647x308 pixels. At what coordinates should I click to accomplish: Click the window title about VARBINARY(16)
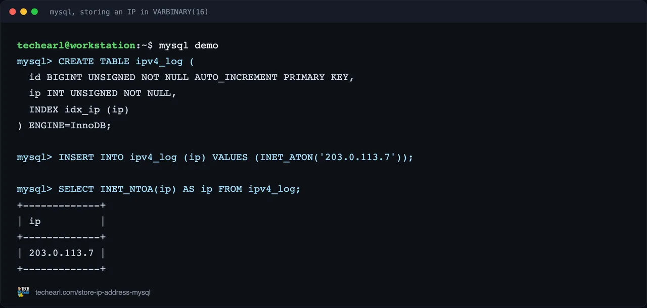click(x=129, y=12)
